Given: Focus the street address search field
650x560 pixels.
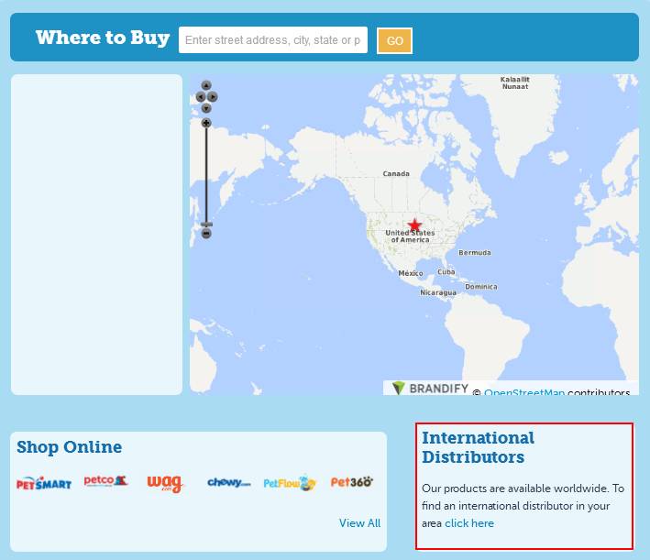Looking at the screenshot, I should tap(272, 40).
